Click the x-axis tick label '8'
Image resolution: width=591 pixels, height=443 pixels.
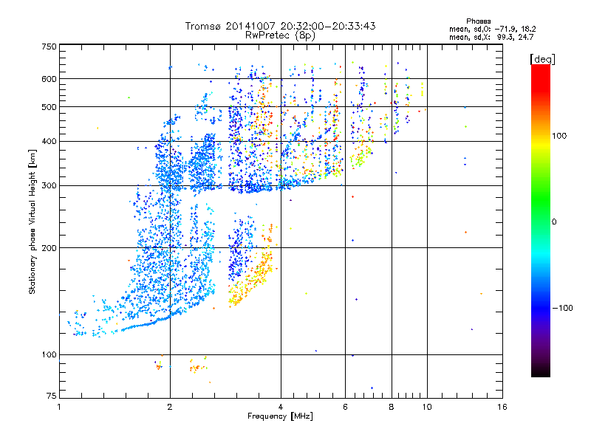[x=392, y=407]
